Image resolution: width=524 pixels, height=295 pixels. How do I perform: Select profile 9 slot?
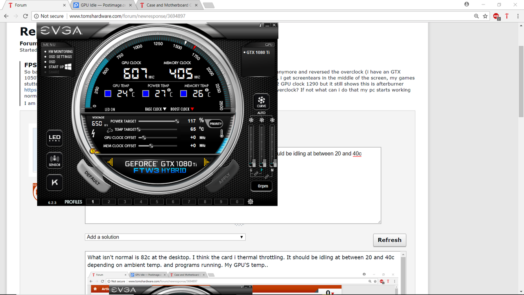pyautogui.click(x=221, y=202)
